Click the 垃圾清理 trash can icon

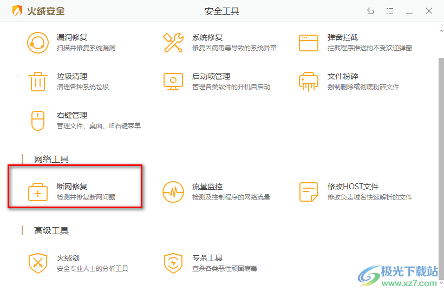pyautogui.click(x=38, y=82)
